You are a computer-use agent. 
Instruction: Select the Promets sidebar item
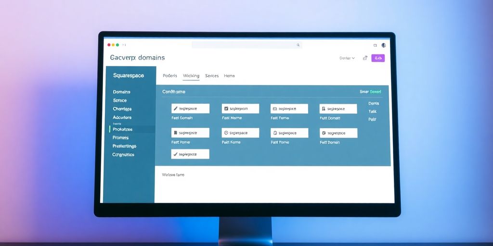pos(120,138)
